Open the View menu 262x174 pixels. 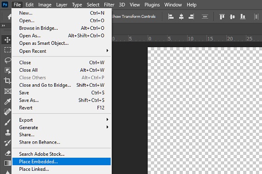click(x=135, y=5)
